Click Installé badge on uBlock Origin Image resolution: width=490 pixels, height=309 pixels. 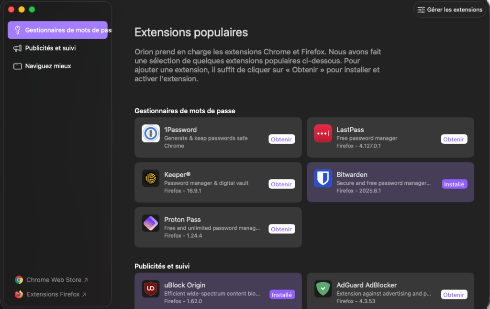pos(282,295)
